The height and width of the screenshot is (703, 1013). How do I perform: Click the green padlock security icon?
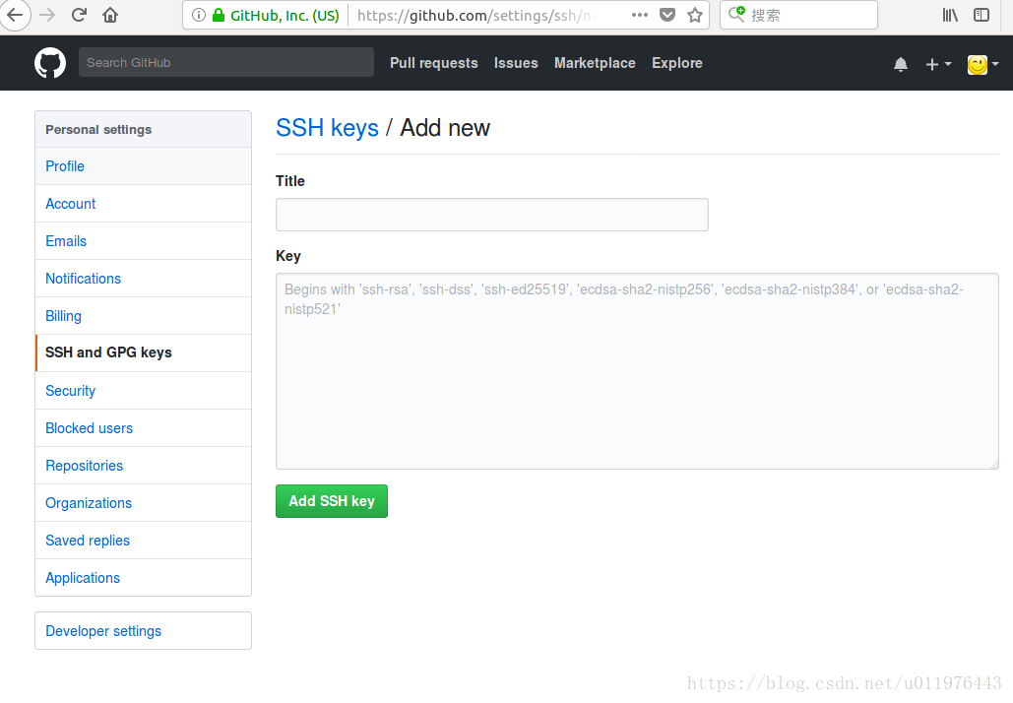pos(219,15)
